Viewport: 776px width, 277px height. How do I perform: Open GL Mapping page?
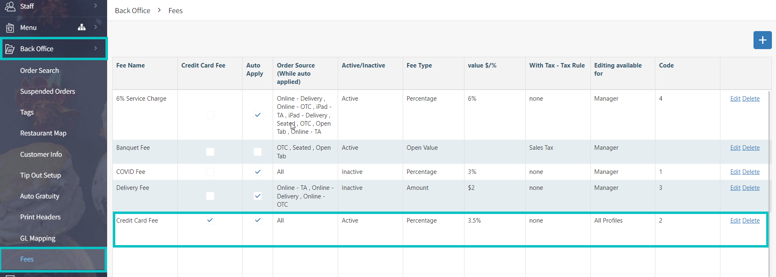tap(38, 238)
